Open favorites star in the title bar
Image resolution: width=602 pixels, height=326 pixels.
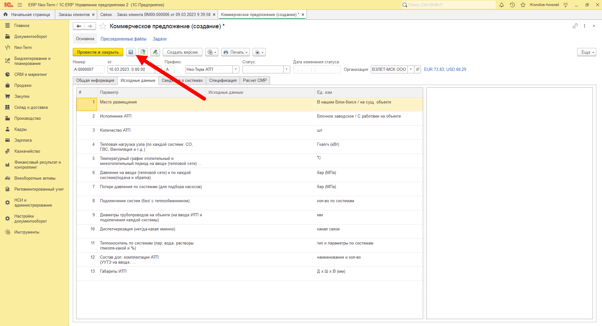point(523,5)
